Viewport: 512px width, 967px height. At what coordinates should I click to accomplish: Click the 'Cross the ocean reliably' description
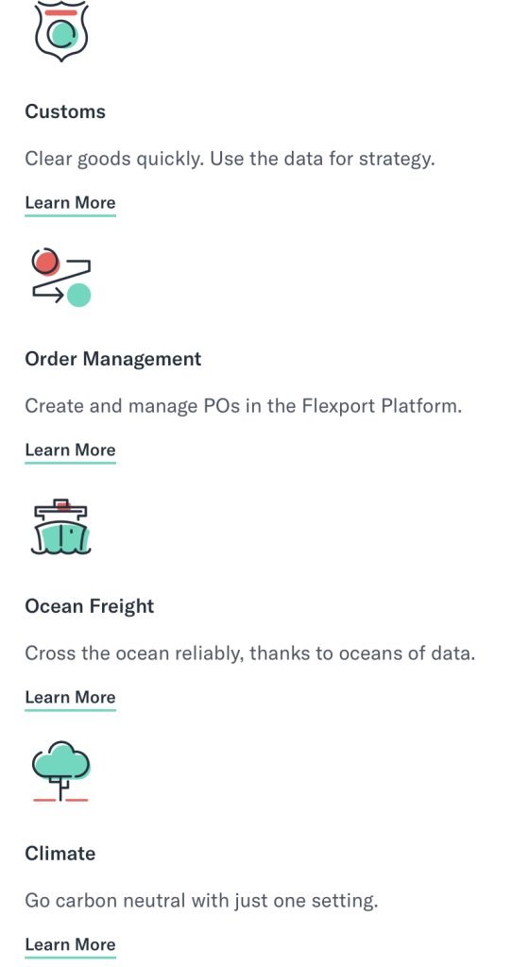coord(249,653)
